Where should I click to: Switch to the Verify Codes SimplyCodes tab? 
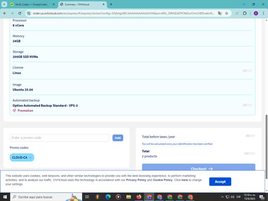31,5
